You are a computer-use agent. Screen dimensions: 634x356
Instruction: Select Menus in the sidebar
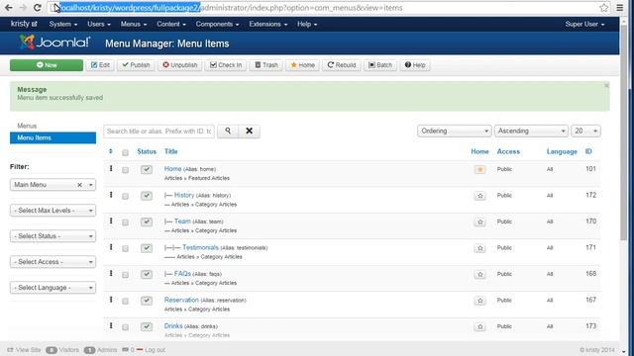coord(27,126)
